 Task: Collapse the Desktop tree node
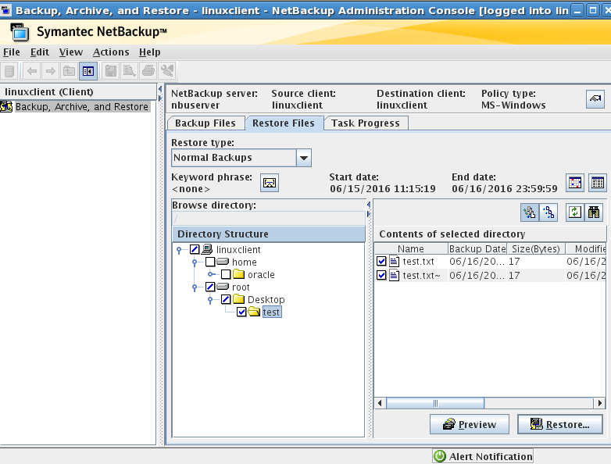(x=210, y=300)
